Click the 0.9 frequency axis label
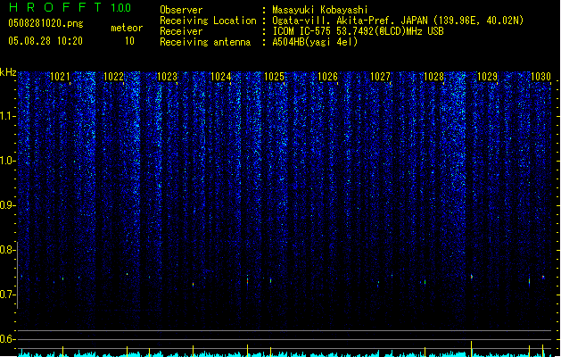561x357 pixels. [x=7, y=205]
